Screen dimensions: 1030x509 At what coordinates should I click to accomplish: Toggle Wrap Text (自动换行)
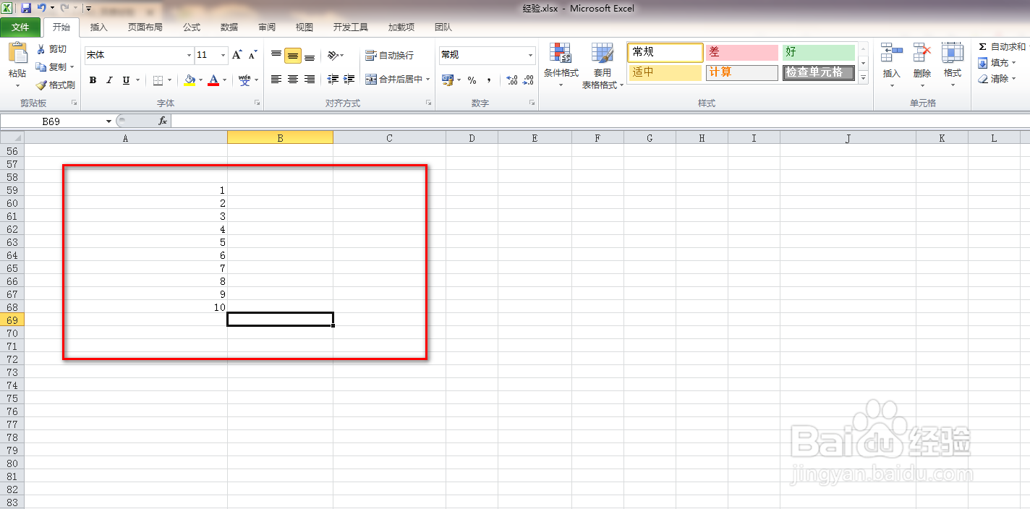pyautogui.click(x=389, y=55)
